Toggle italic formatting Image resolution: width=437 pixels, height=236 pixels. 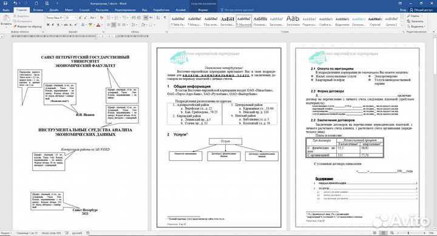click(53, 25)
